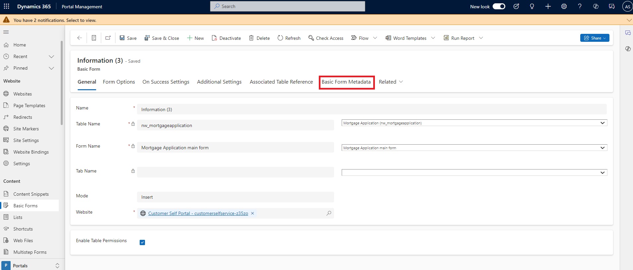Viewport: 633px width, 270px height.
Task: Open the help question mark icon
Action: (580, 6)
